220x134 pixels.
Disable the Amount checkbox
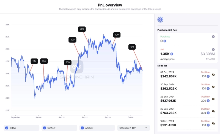82,128
